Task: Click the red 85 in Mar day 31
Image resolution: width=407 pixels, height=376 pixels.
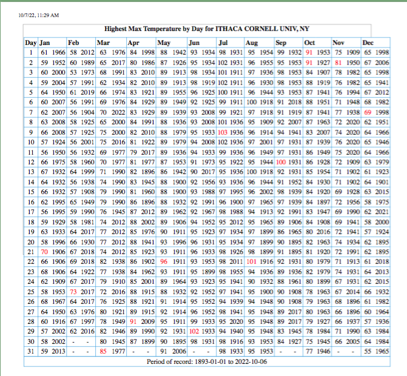Action: point(103,352)
